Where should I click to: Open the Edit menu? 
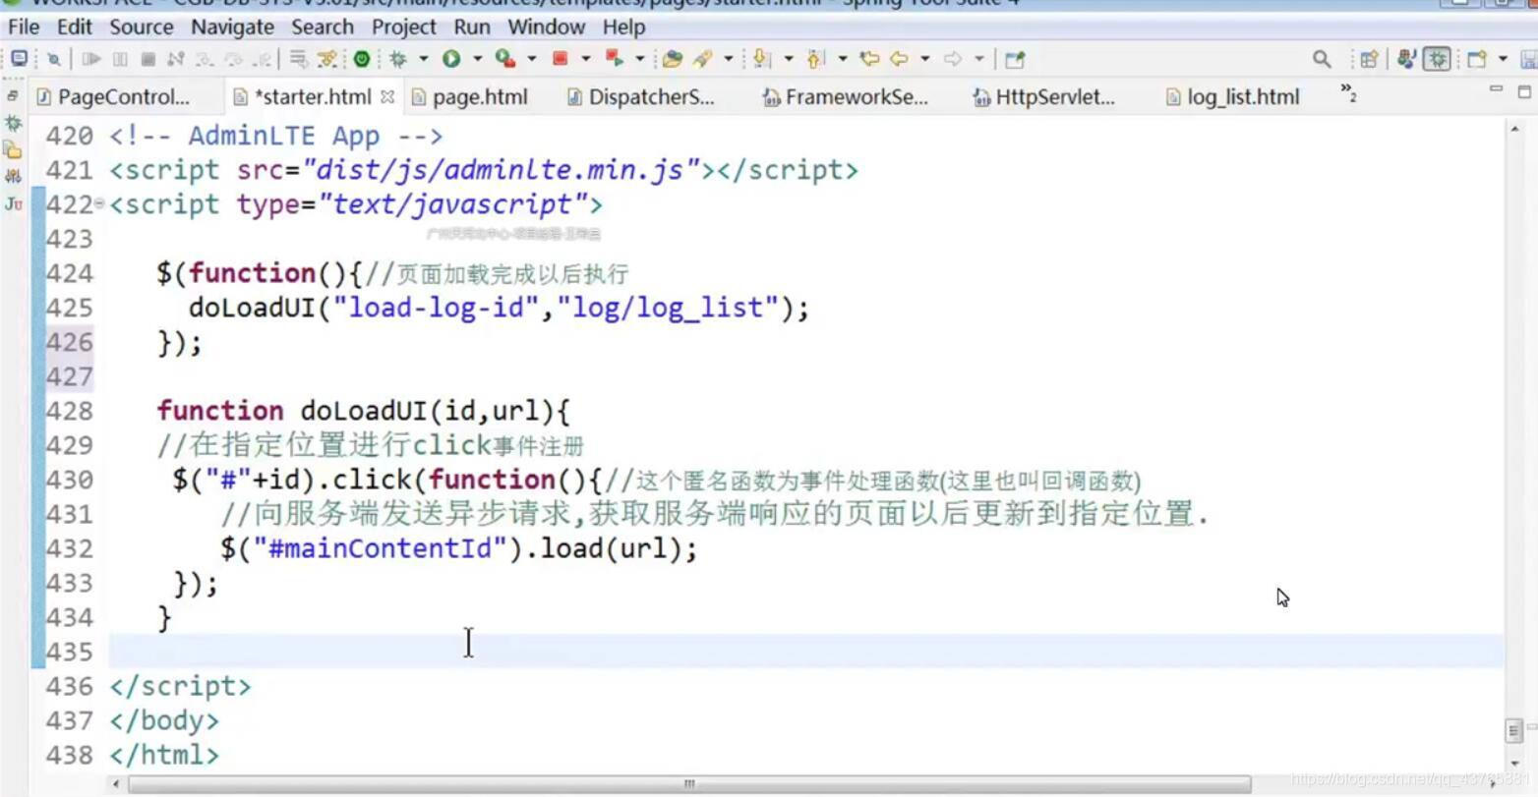coord(74,27)
